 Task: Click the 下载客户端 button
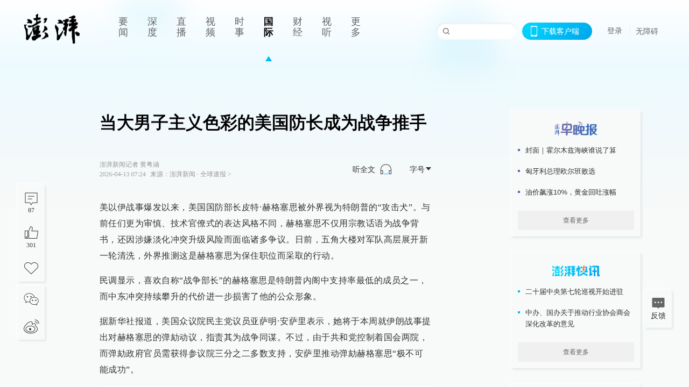pos(557,31)
